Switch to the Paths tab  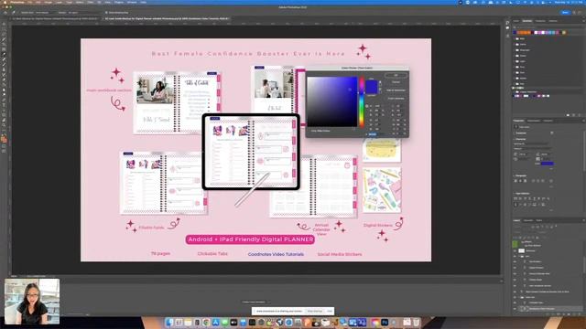tap(539, 220)
